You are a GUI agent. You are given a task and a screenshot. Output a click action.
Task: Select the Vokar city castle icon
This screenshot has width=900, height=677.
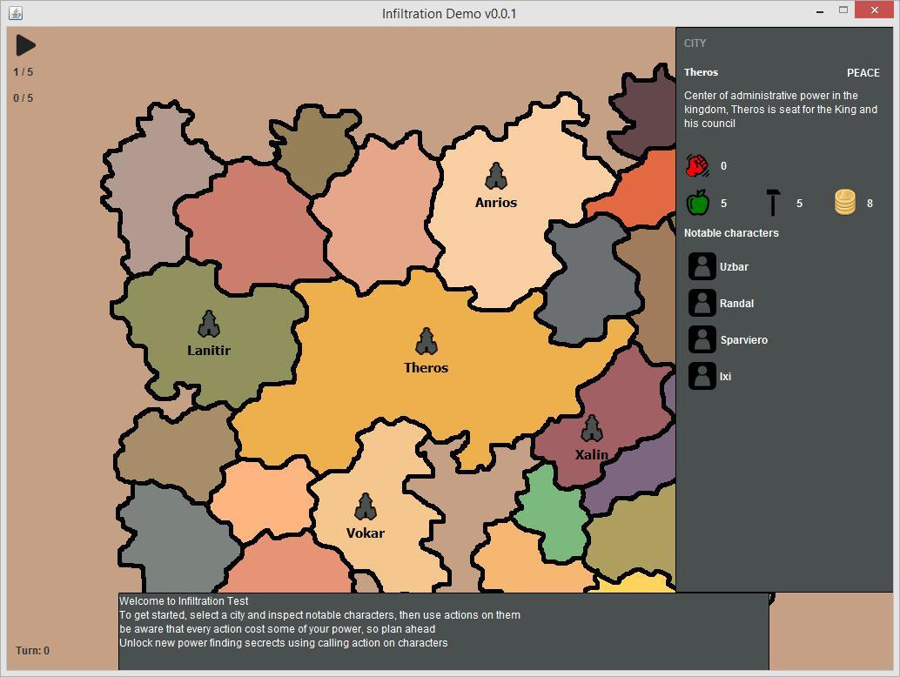(365, 506)
